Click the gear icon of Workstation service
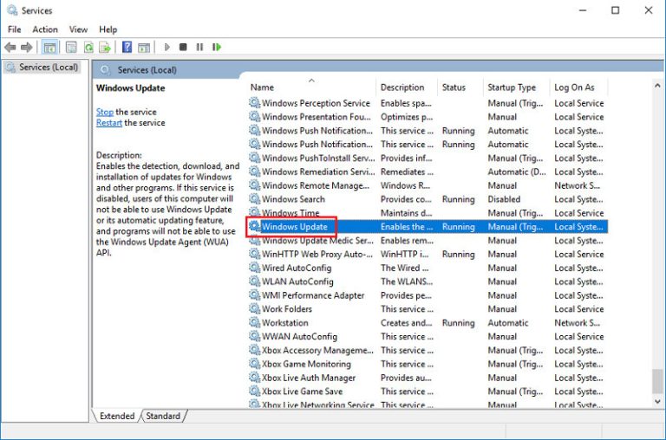 tap(254, 322)
